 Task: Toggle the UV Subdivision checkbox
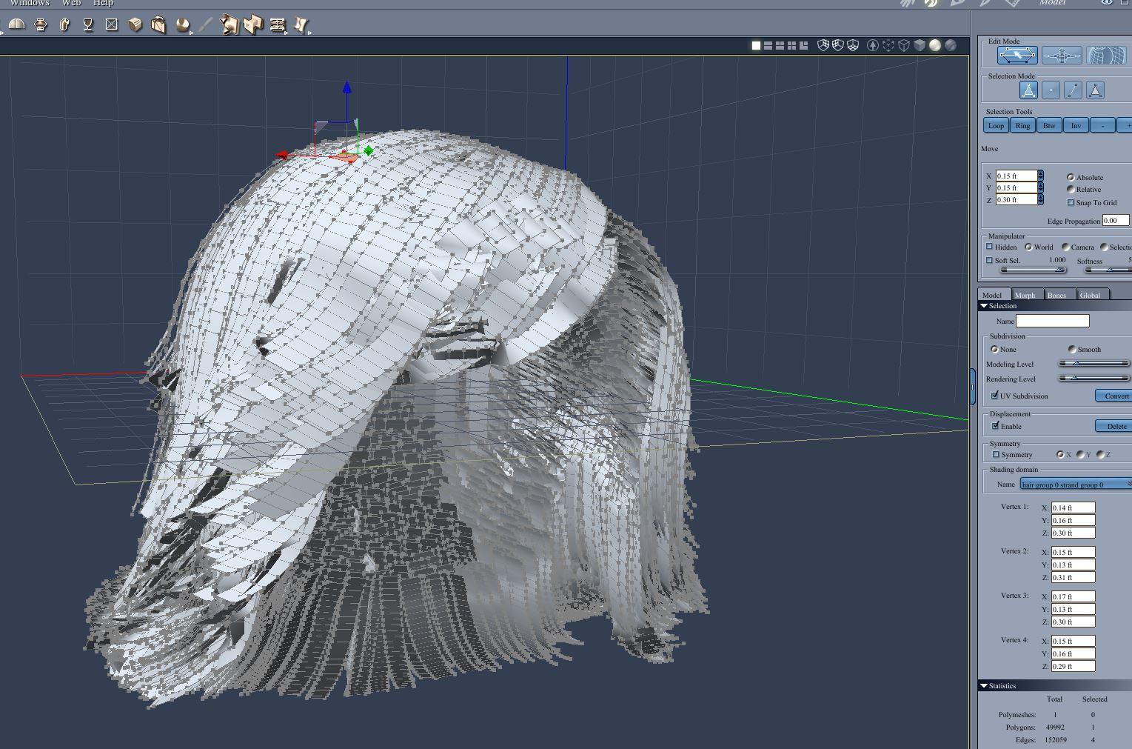(x=995, y=396)
